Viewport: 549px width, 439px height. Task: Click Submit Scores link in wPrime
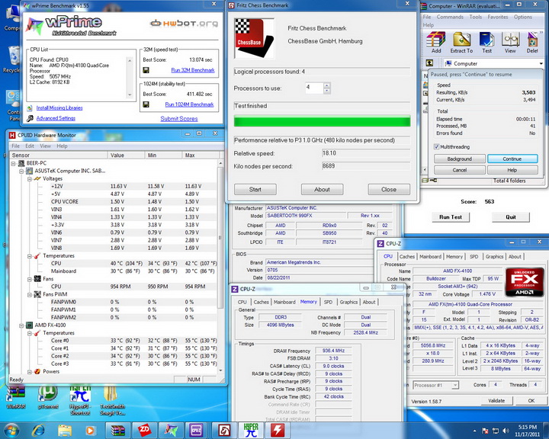pyautogui.click(x=179, y=119)
